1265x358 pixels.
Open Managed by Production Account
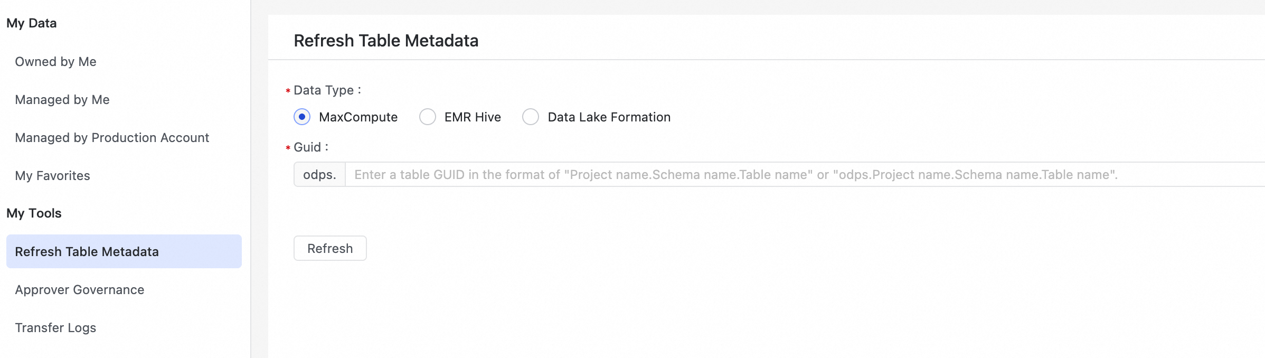[112, 138]
